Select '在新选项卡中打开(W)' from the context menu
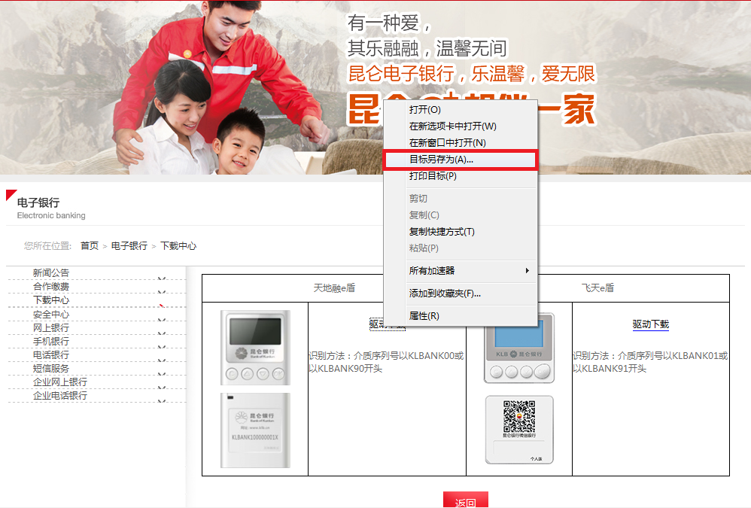 [452, 126]
